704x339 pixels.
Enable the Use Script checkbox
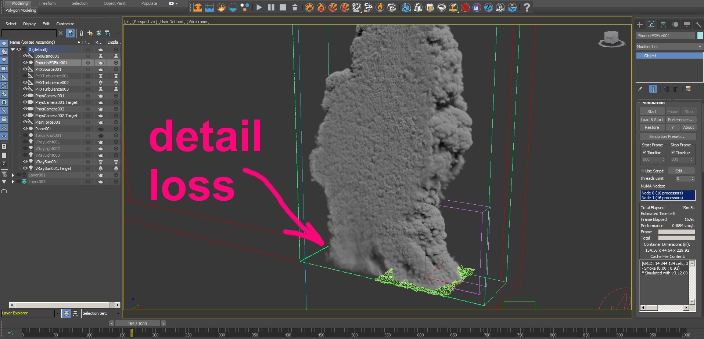point(643,171)
